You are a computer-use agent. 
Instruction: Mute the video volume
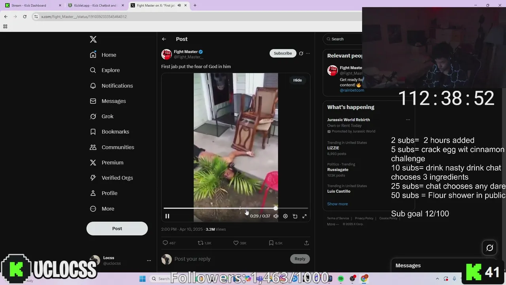[276, 216]
